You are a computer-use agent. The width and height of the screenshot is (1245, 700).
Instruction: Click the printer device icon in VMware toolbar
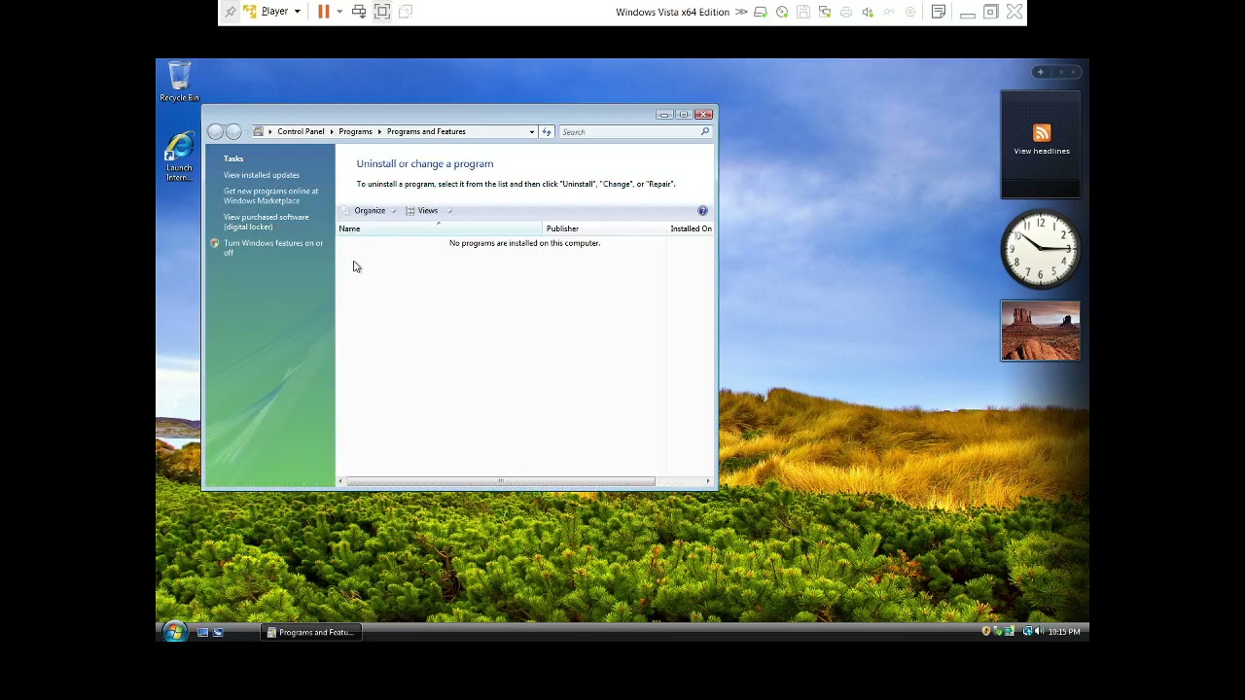(x=846, y=12)
